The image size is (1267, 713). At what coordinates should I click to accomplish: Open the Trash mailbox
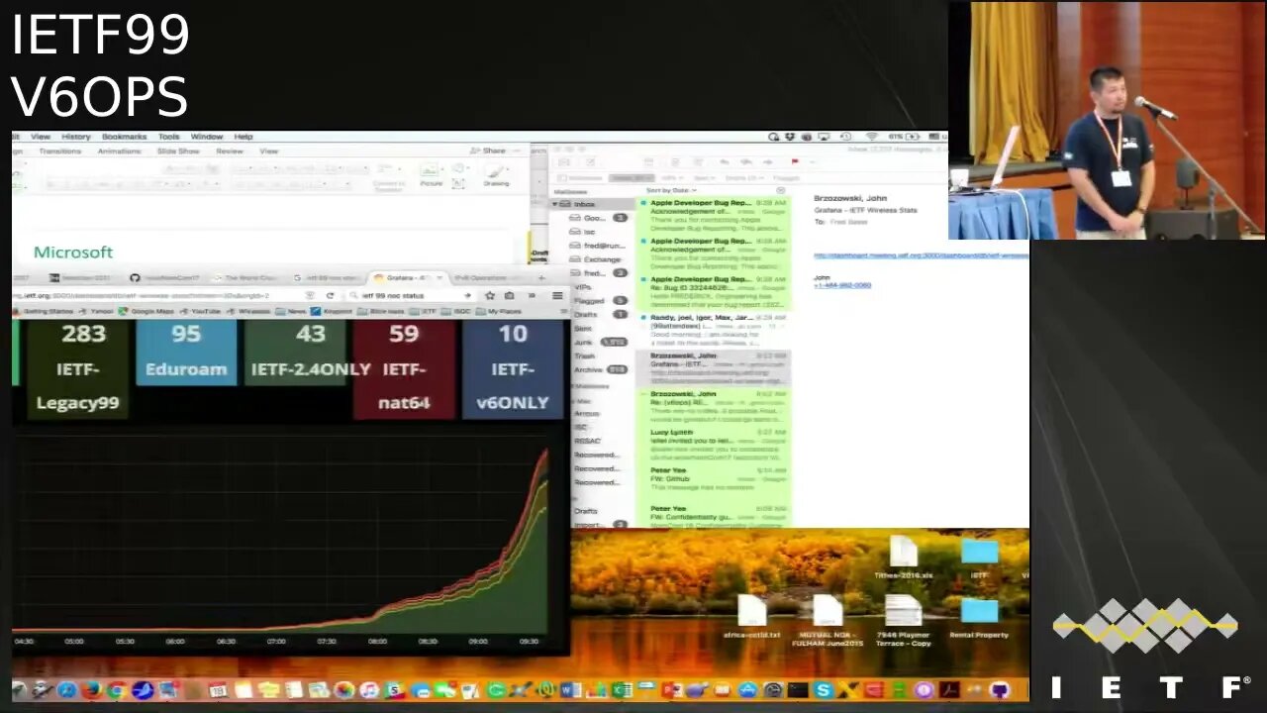coord(586,356)
